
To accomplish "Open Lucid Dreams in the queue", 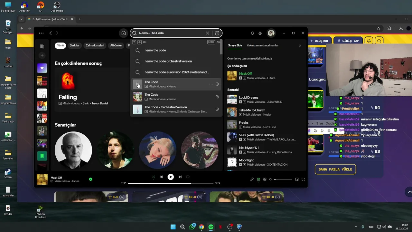I will (x=265, y=100).
